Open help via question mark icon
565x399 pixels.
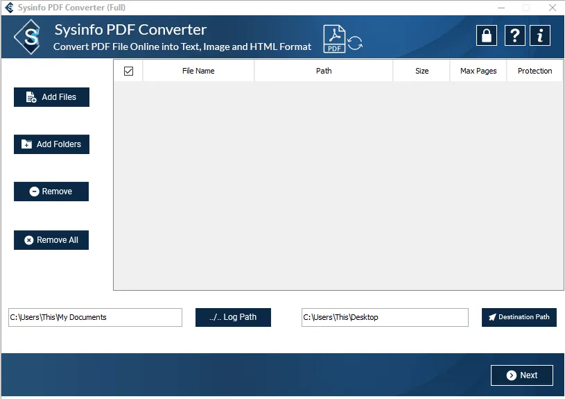tap(514, 35)
